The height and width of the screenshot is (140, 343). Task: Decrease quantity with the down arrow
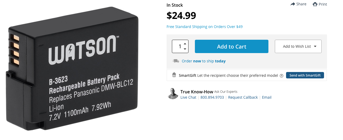click(185, 49)
